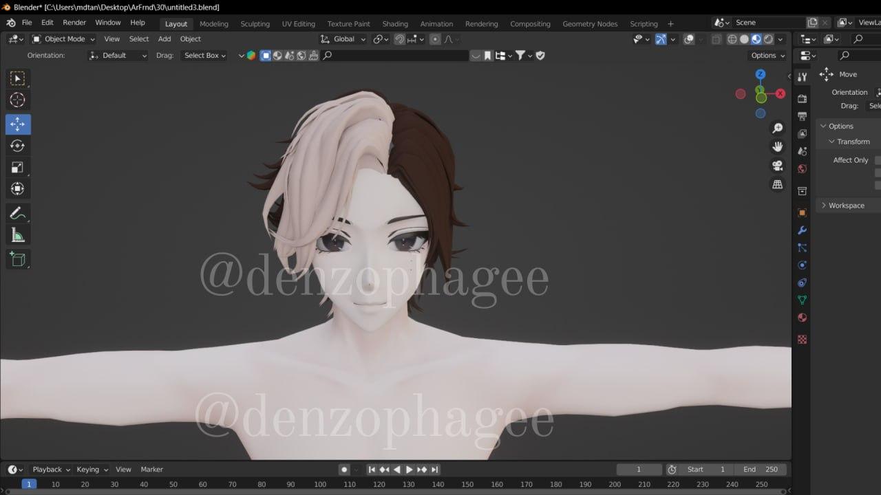Open Global transform orientation dropdown

pos(343,39)
